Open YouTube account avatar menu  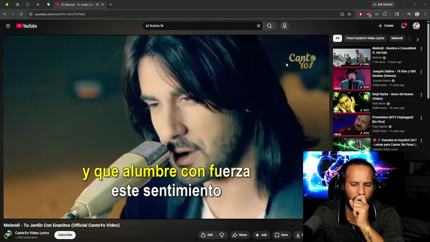(x=416, y=26)
